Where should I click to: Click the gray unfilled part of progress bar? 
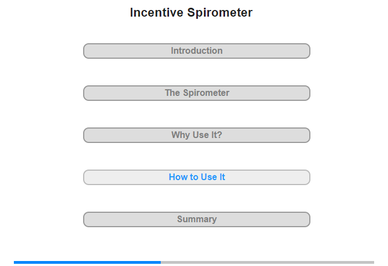tap(267, 262)
